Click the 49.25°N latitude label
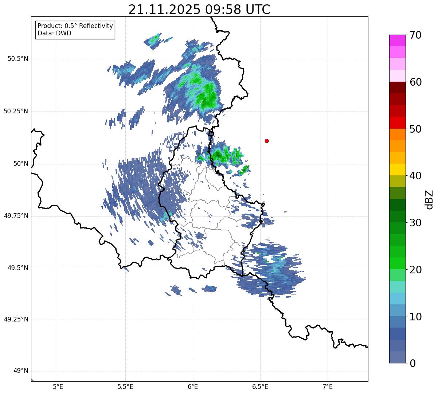 tap(16, 320)
